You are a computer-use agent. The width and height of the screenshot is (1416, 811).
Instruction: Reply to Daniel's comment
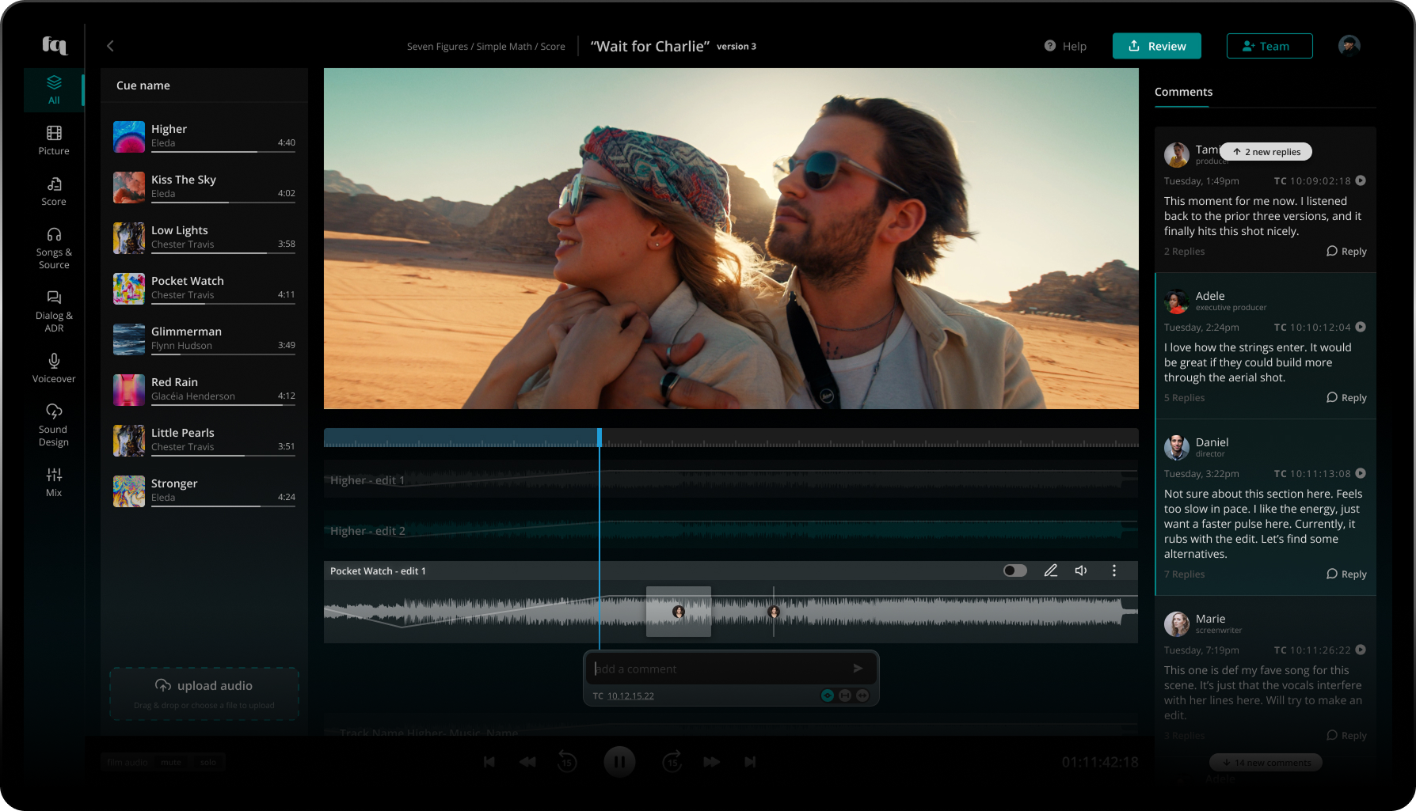1346,574
